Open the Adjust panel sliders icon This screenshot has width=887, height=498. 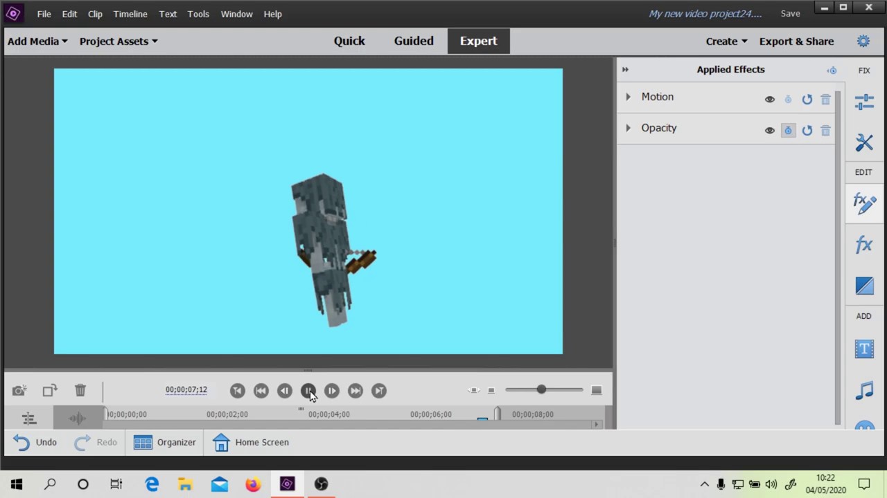[x=864, y=102]
